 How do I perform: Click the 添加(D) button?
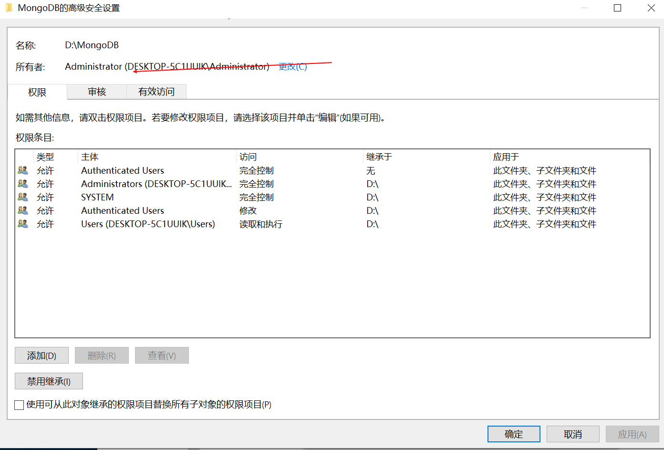(x=41, y=356)
